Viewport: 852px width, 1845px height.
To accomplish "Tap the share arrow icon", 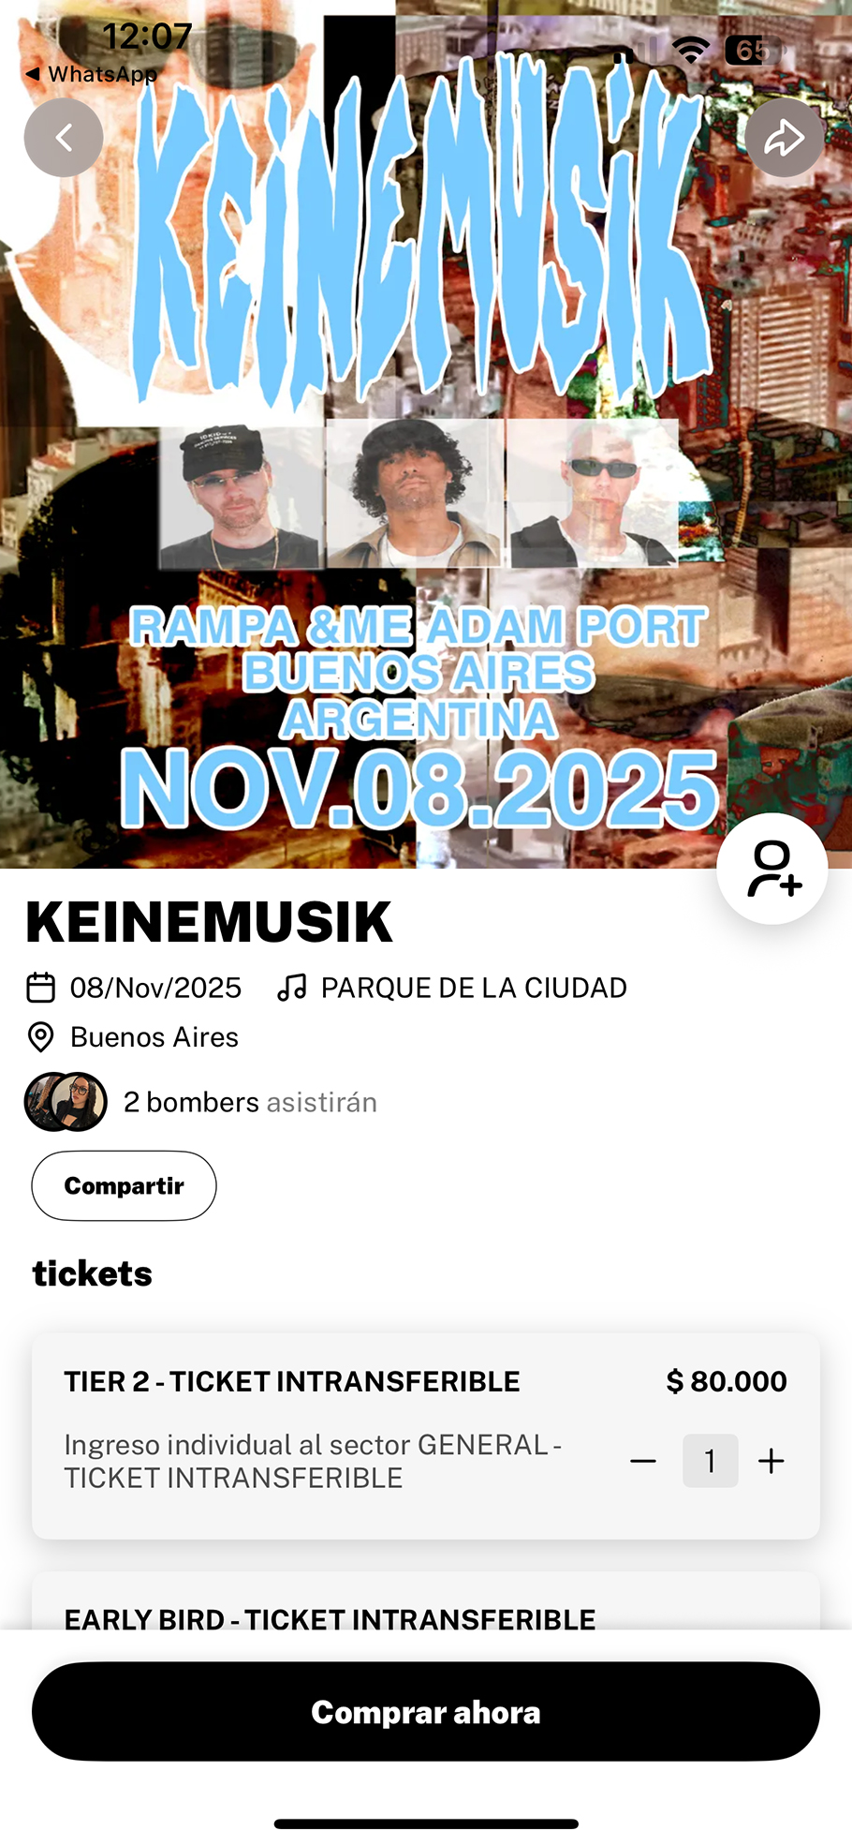I will pyautogui.click(x=785, y=138).
